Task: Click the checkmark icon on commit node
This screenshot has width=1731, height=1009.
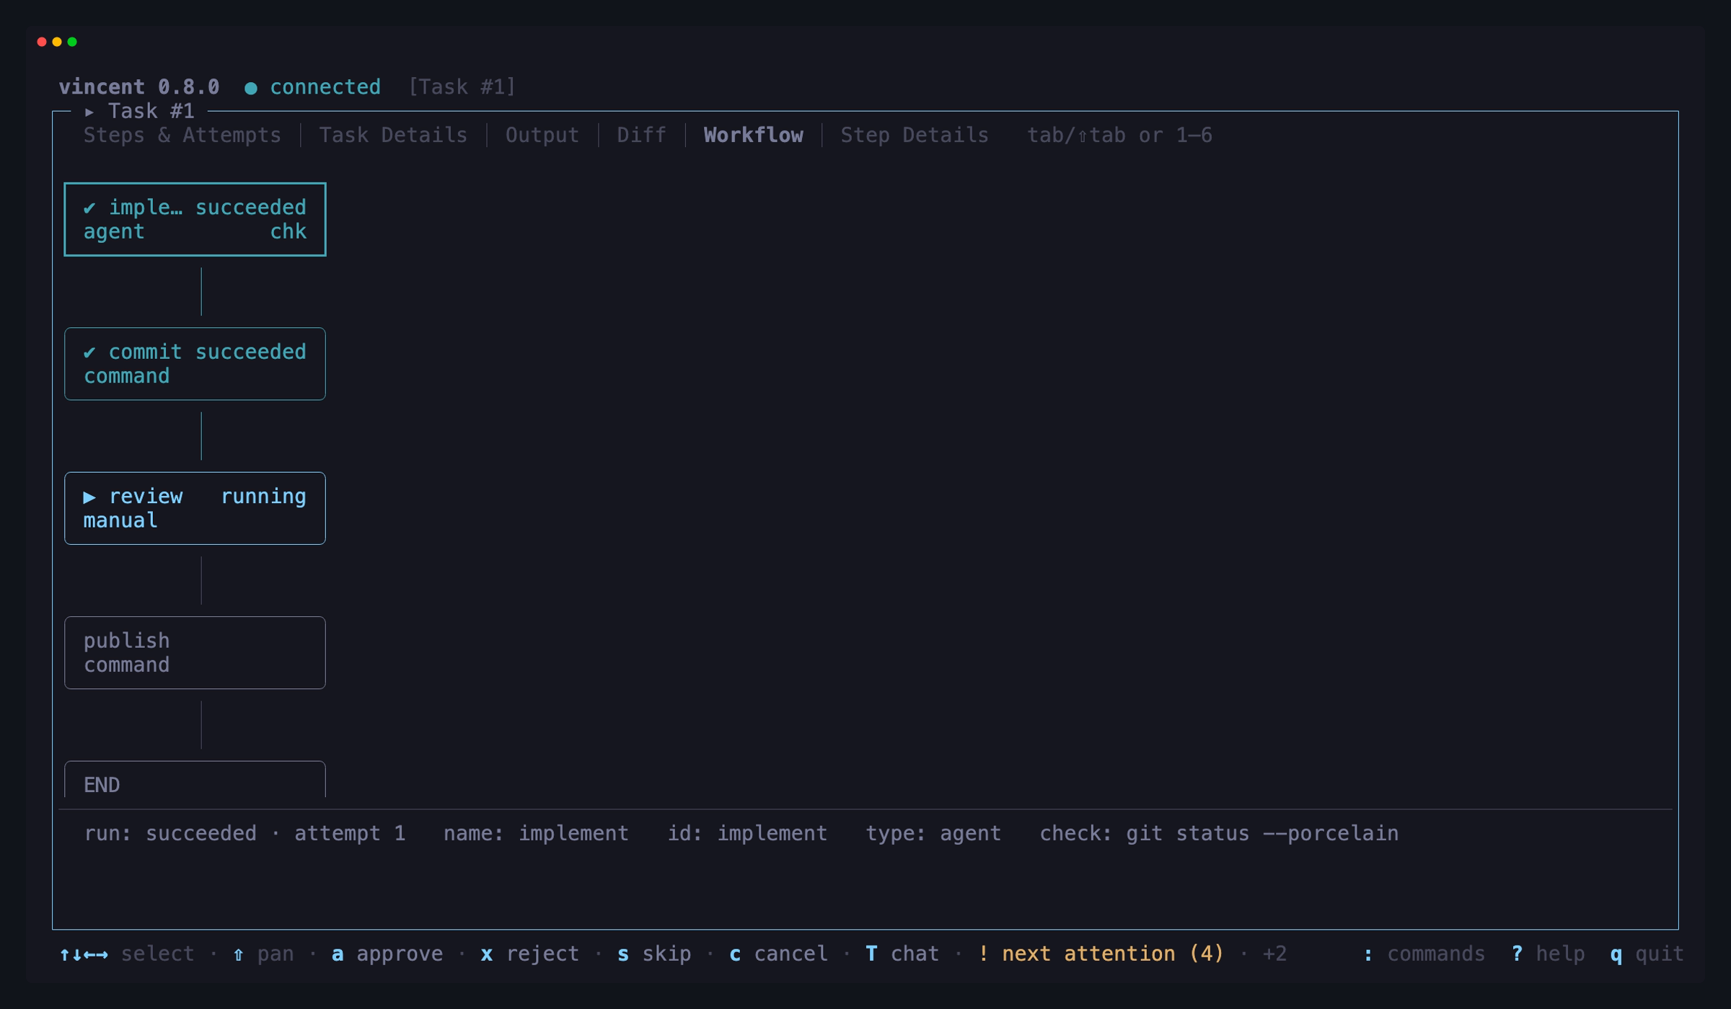Action: [89, 352]
